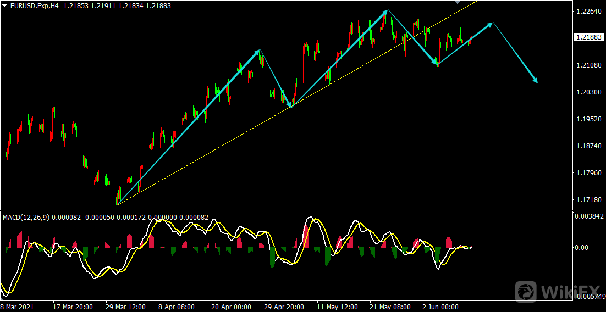This screenshot has width=606, height=312.
Task: Click the 17 Mar 20:00 time label
Action: 73,307
